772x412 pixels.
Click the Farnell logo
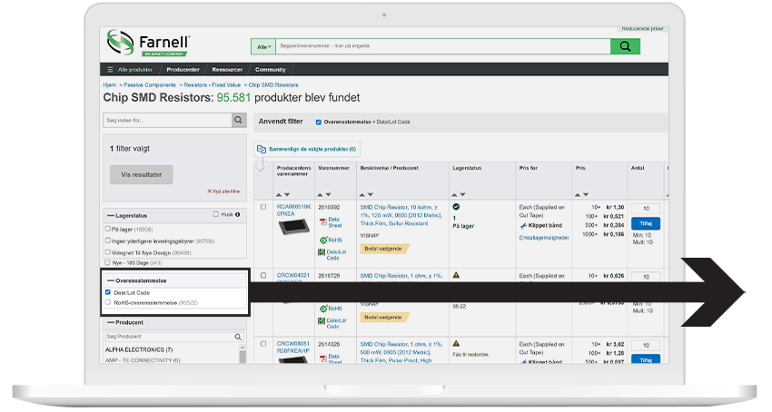tap(148, 44)
